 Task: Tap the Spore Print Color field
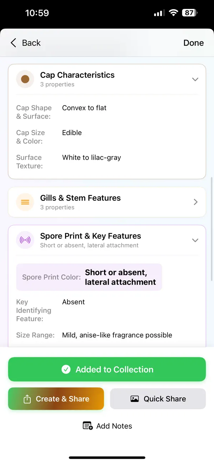coord(89,277)
